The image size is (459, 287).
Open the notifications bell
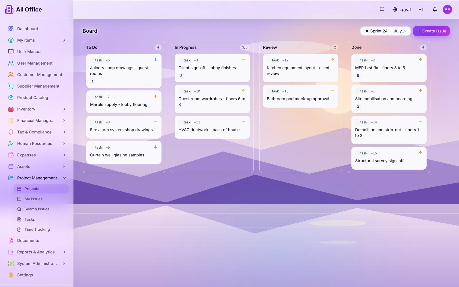[x=435, y=9]
